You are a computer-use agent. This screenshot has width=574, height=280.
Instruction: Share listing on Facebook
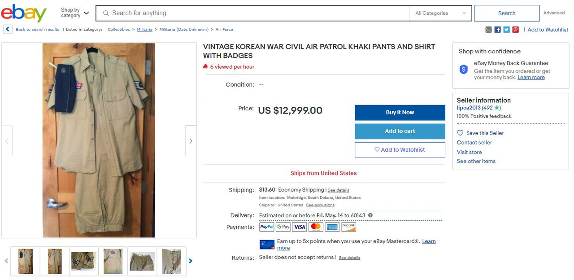(x=497, y=30)
